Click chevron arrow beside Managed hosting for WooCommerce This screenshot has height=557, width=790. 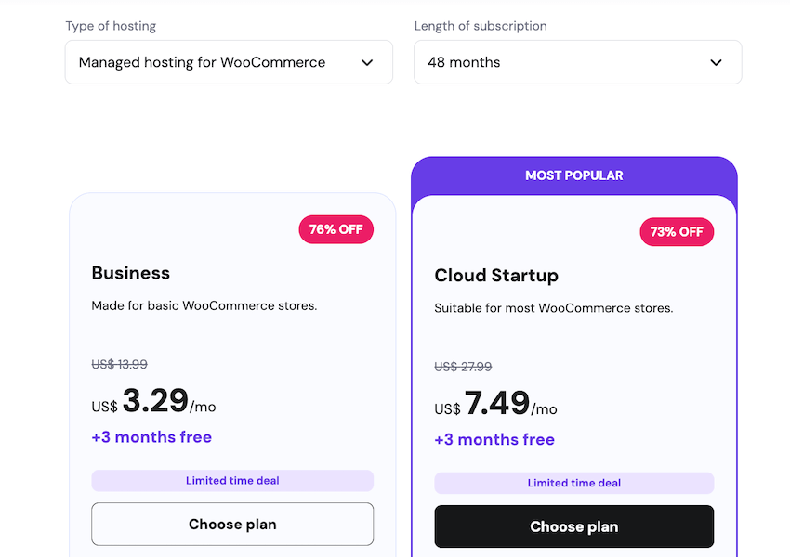tap(367, 63)
